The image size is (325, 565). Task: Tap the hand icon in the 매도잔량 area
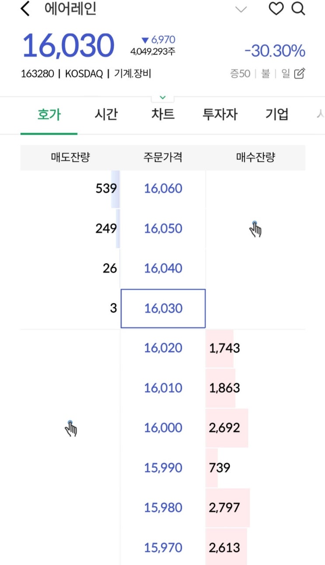pyautogui.click(x=70, y=428)
